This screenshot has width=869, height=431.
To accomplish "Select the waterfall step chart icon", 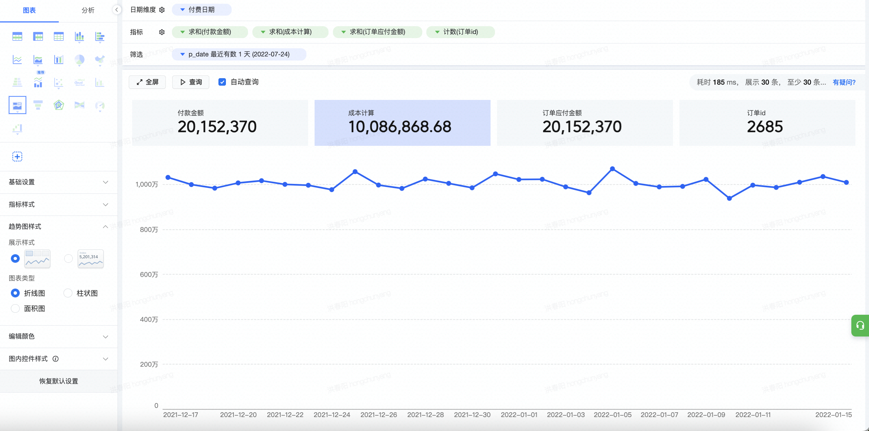I will (17, 128).
